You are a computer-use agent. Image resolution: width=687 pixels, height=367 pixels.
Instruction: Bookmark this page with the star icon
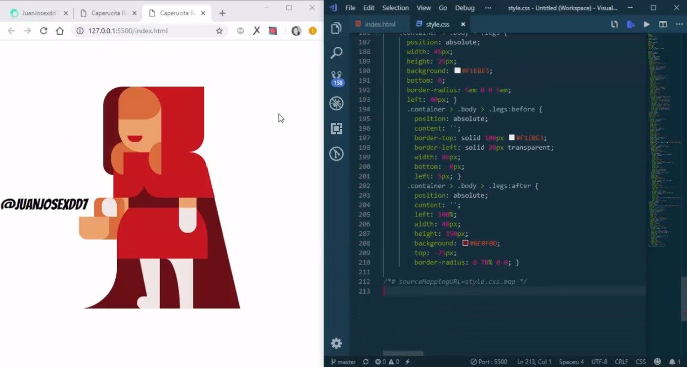219,31
